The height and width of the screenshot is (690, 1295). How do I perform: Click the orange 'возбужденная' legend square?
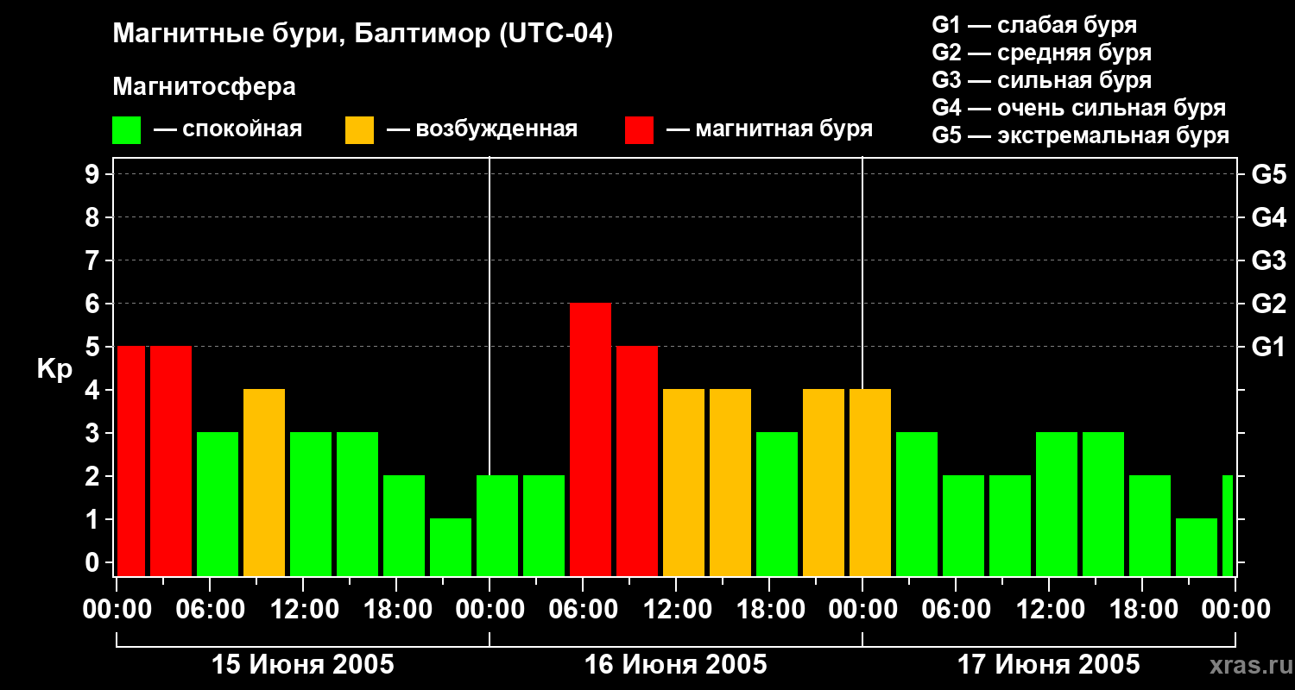pos(359,130)
